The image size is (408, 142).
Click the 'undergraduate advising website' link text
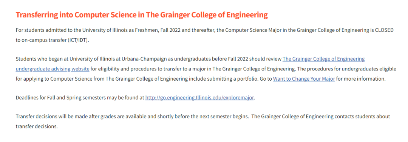pos(53,69)
